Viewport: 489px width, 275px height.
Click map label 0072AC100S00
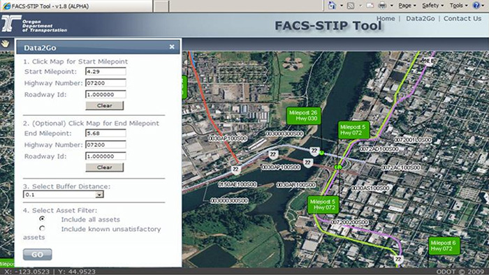click(x=401, y=168)
